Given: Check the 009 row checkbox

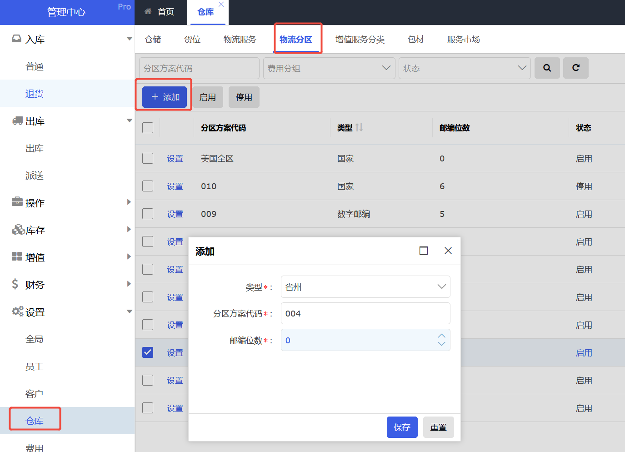Looking at the screenshot, I should coord(148,214).
